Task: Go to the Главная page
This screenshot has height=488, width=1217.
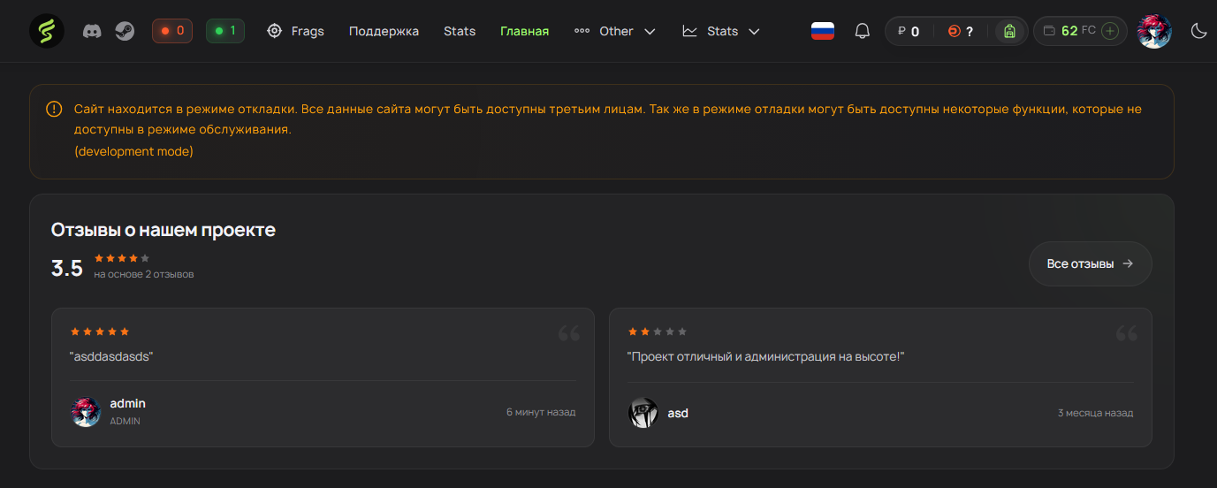Action: pos(524,31)
